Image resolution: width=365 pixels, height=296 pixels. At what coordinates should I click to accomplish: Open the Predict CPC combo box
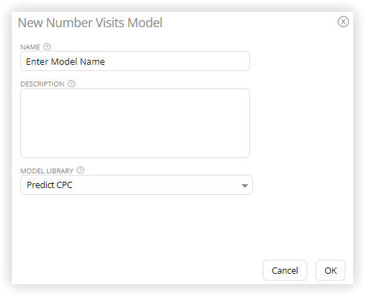pyautogui.click(x=137, y=185)
